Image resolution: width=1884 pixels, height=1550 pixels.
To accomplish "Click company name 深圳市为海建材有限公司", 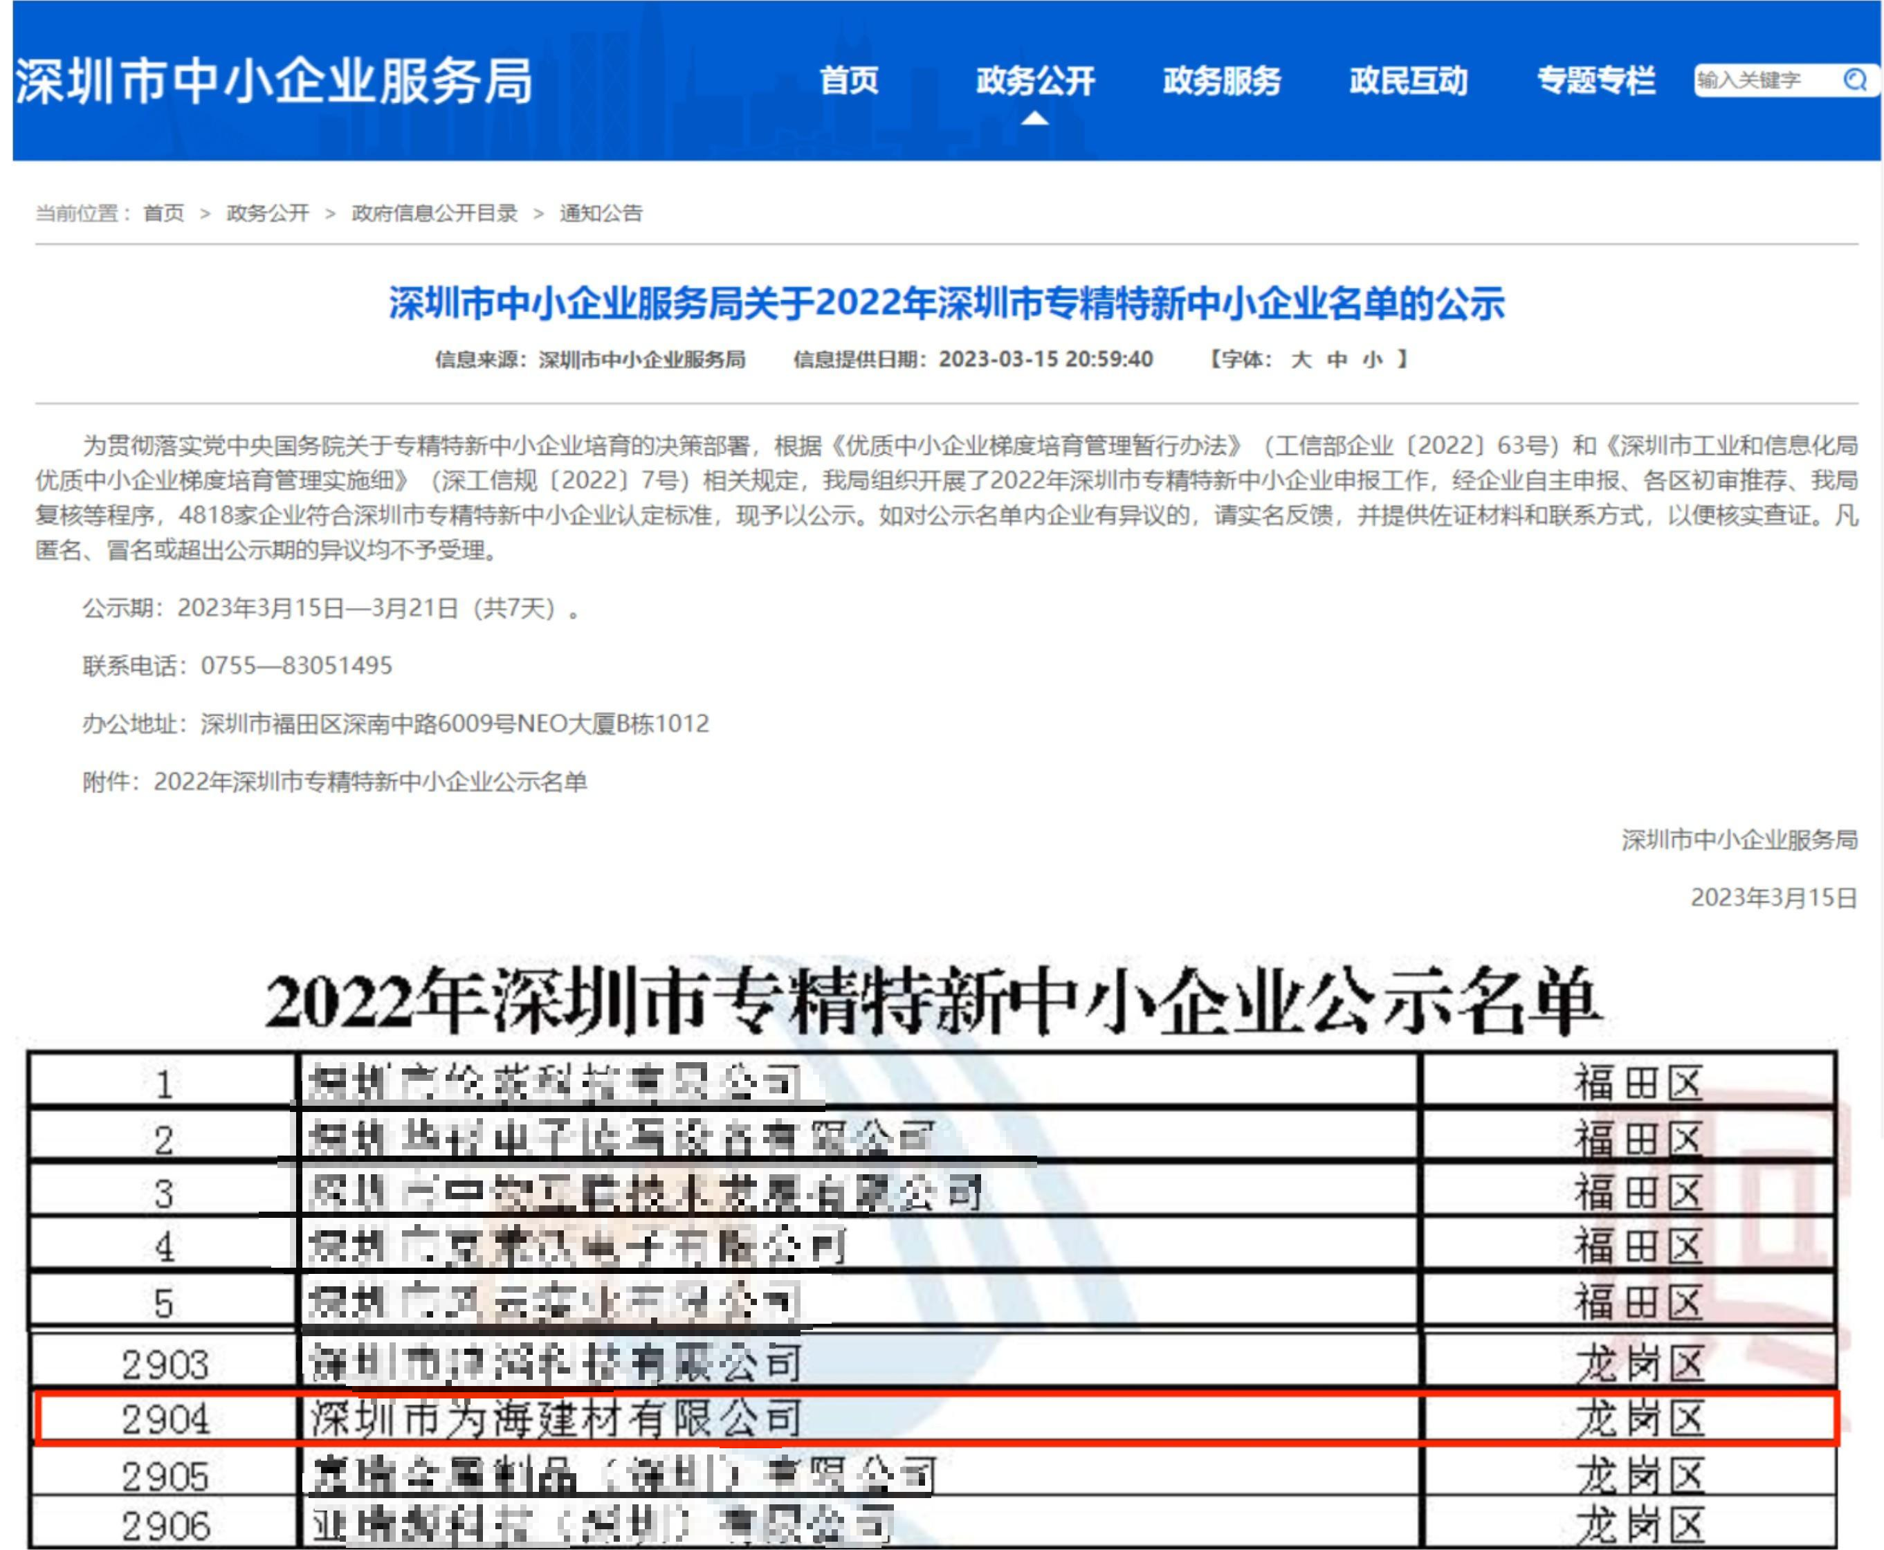I will click(556, 1419).
